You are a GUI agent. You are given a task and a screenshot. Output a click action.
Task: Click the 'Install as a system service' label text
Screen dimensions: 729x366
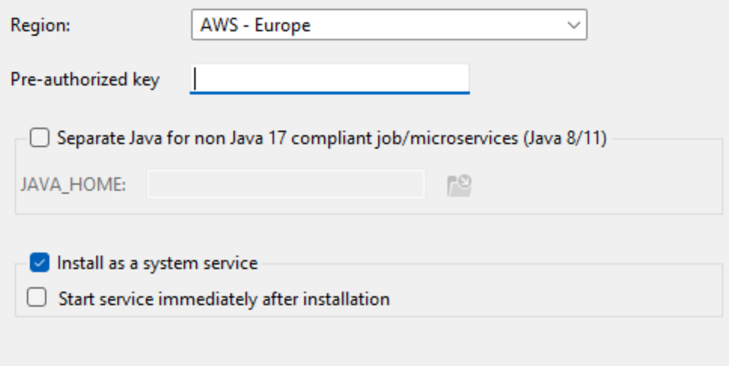pyautogui.click(x=157, y=263)
